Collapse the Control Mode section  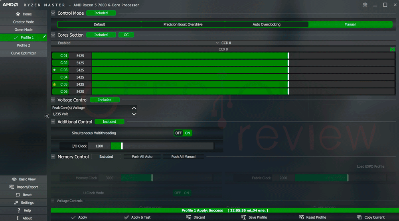coord(53,13)
